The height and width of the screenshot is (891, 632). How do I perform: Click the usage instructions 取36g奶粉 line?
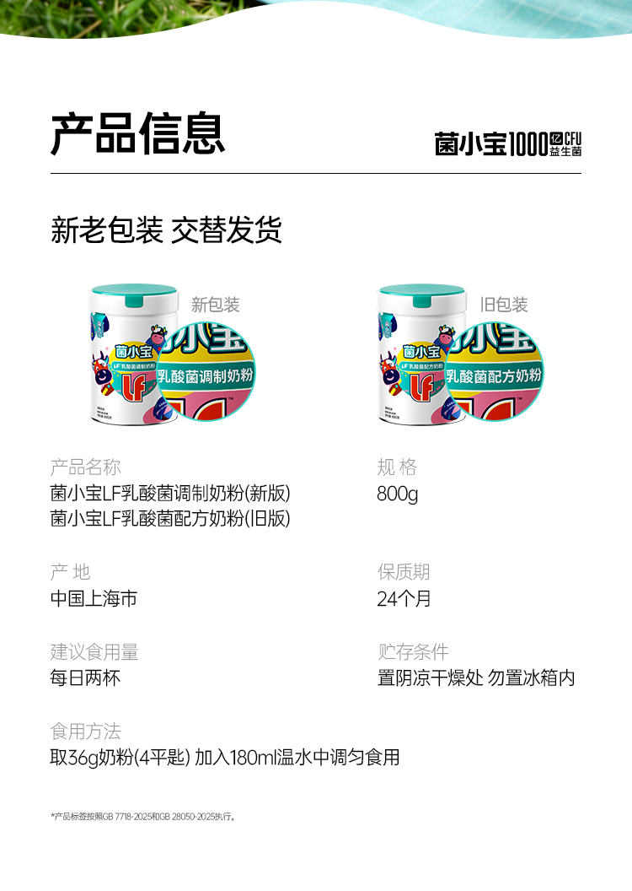[225, 758]
